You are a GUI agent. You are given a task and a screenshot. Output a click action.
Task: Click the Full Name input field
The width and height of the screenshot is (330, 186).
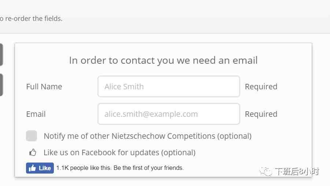(x=169, y=86)
